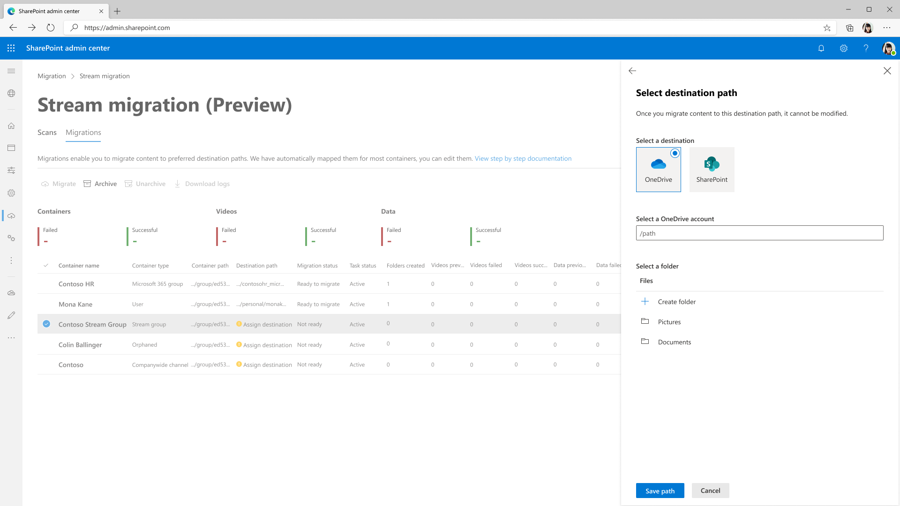Click the OneDrive destination icon

(658, 169)
